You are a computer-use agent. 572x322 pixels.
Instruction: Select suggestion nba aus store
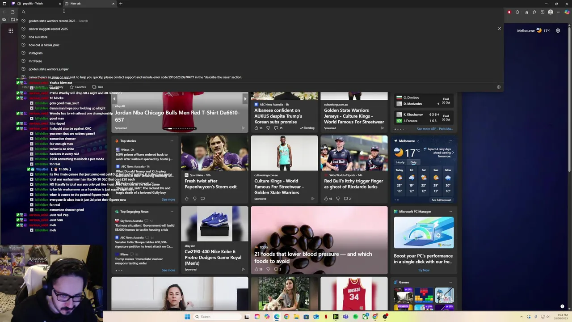click(261, 37)
